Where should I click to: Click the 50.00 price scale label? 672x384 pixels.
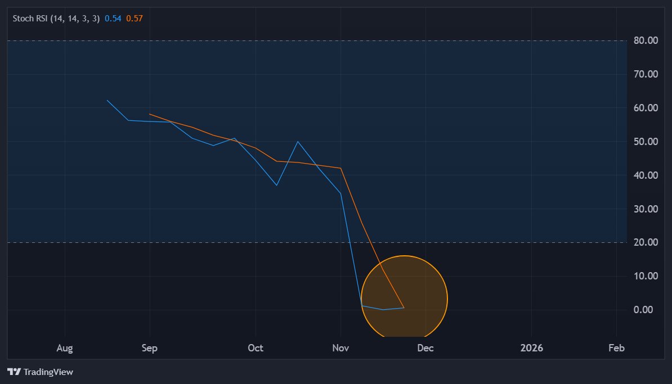click(646, 141)
